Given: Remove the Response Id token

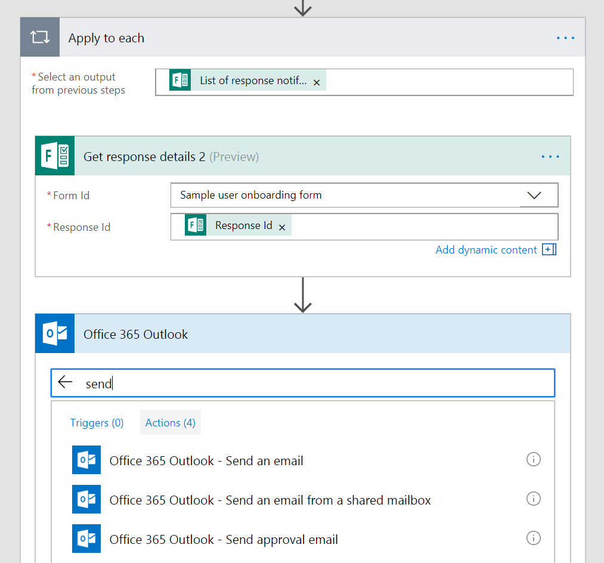Looking at the screenshot, I should click(x=282, y=227).
